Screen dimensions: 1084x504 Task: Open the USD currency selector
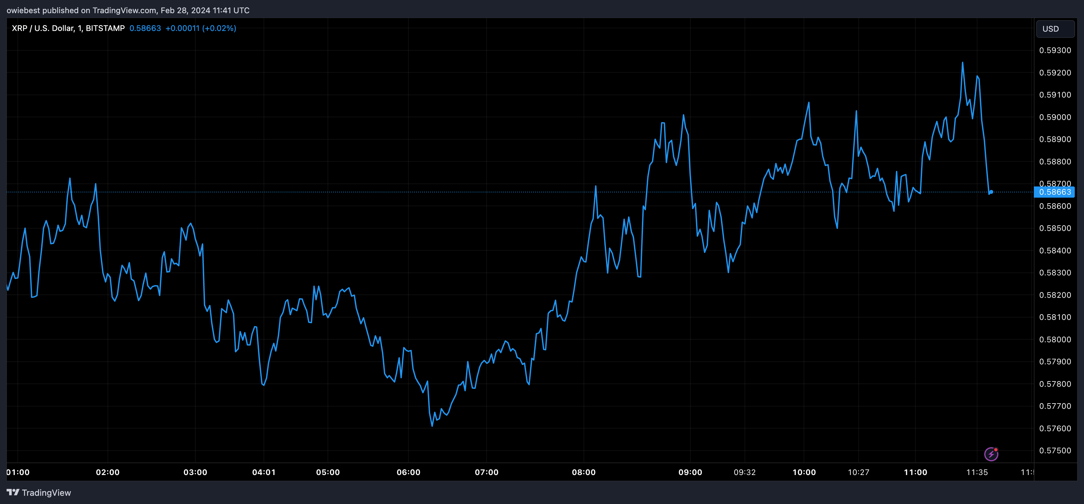[1055, 29]
